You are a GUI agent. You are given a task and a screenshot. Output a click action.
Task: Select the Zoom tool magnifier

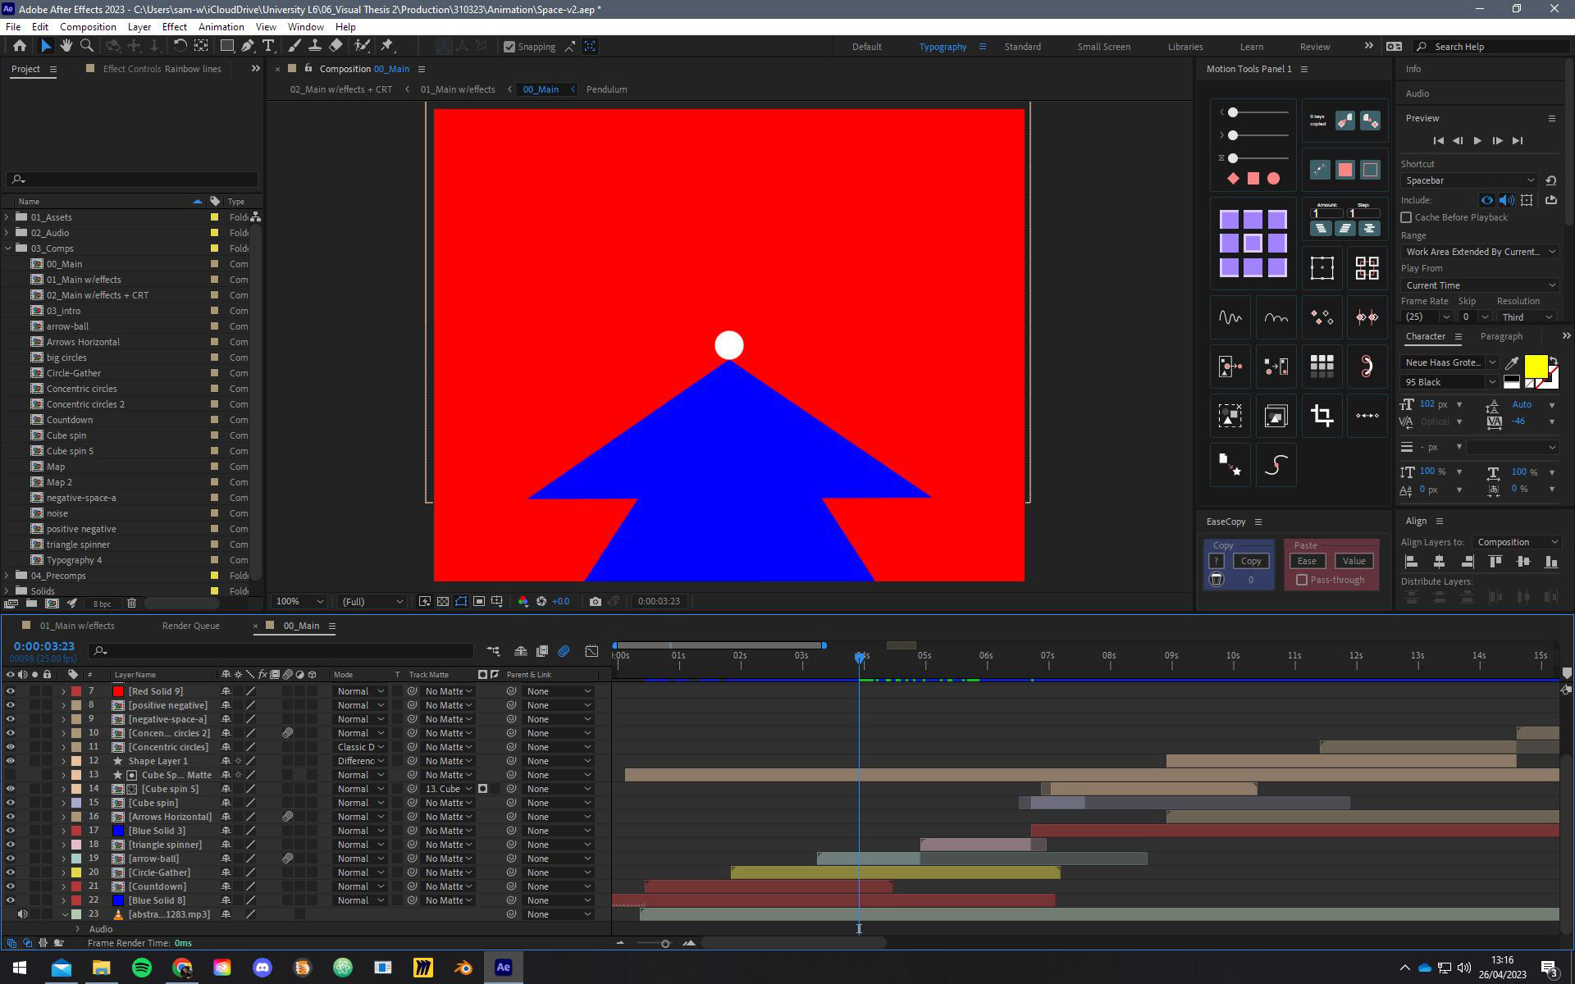[87, 46]
